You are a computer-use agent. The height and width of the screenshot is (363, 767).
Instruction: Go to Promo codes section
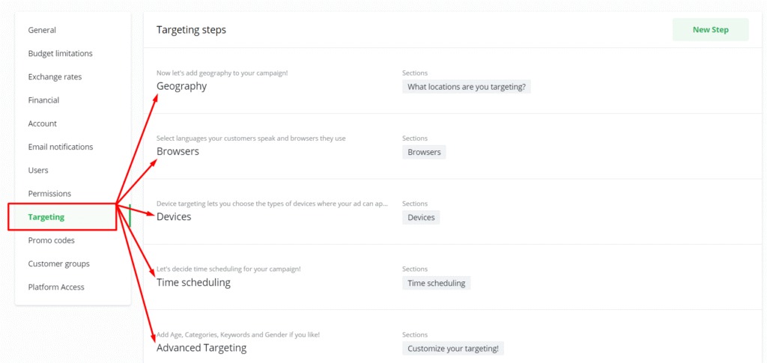point(51,240)
